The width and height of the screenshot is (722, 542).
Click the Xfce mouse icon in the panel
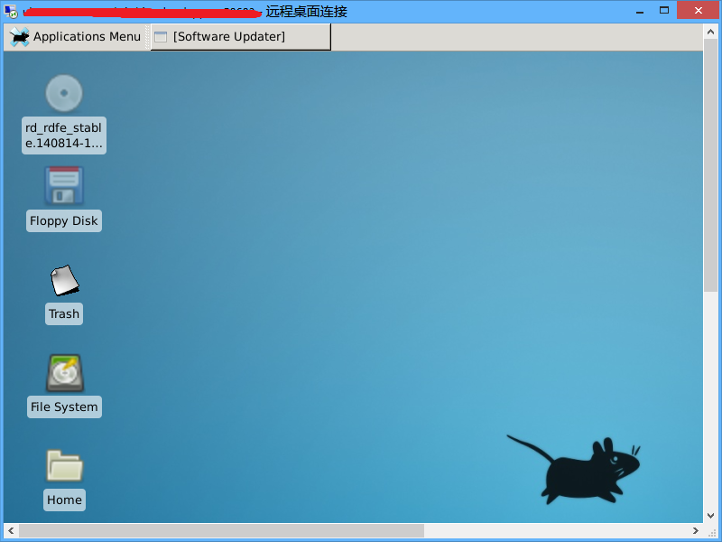20,37
